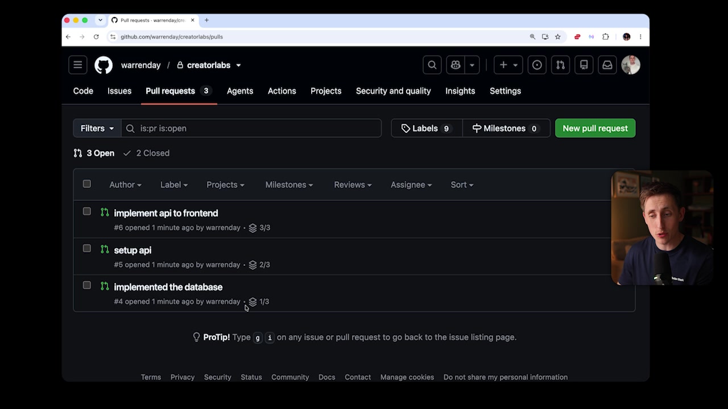Open the pull requests icon in header
Viewport: 728px width, 409px height.
click(x=560, y=65)
